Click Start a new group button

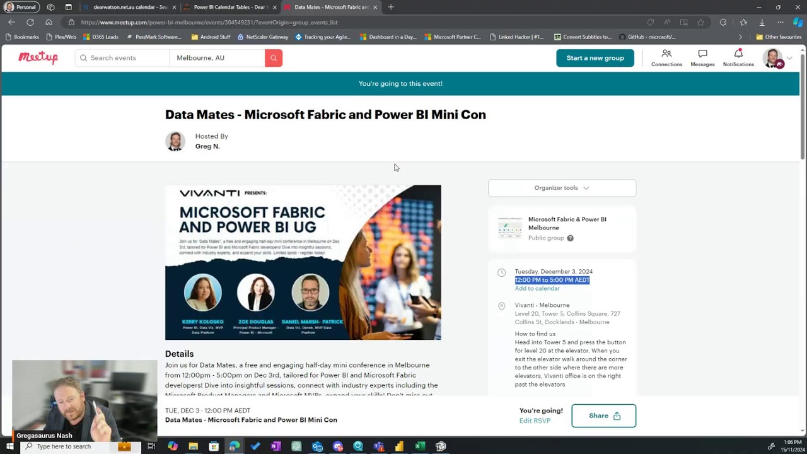pyautogui.click(x=595, y=58)
